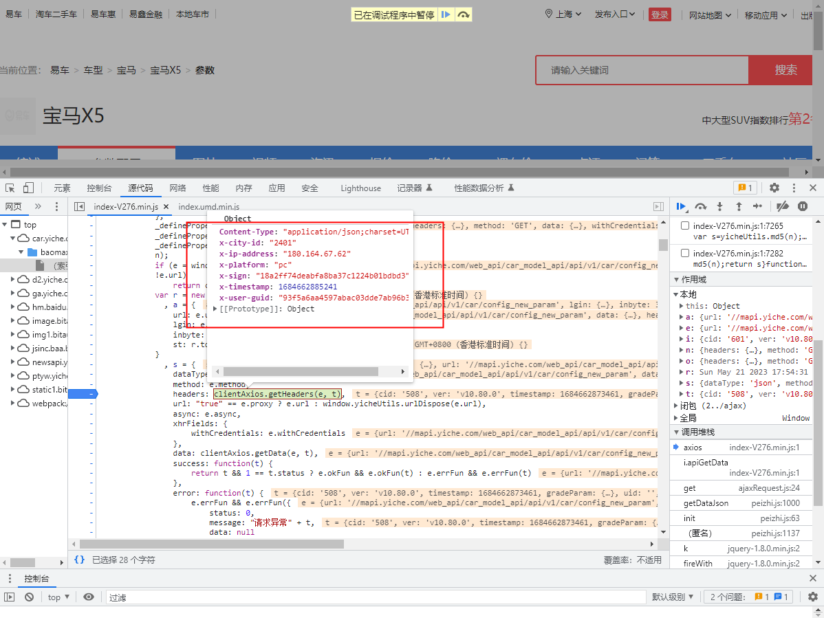The height and width of the screenshot is (618, 824).
Task: Focus the console 过滤 filter field
Action: click(376, 597)
